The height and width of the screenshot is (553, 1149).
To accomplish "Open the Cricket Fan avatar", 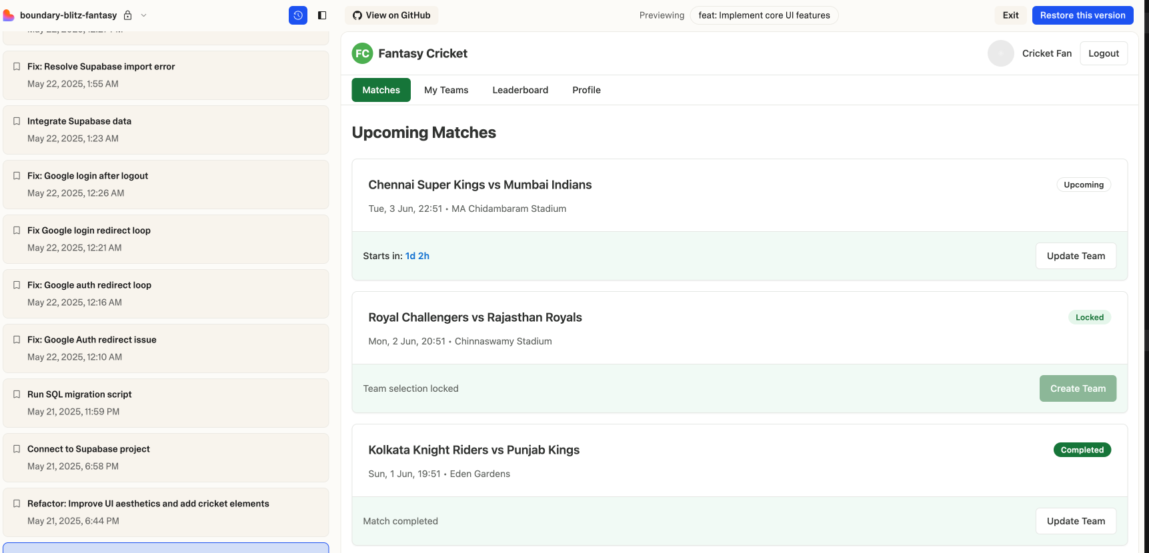I will (x=1001, y=53).
